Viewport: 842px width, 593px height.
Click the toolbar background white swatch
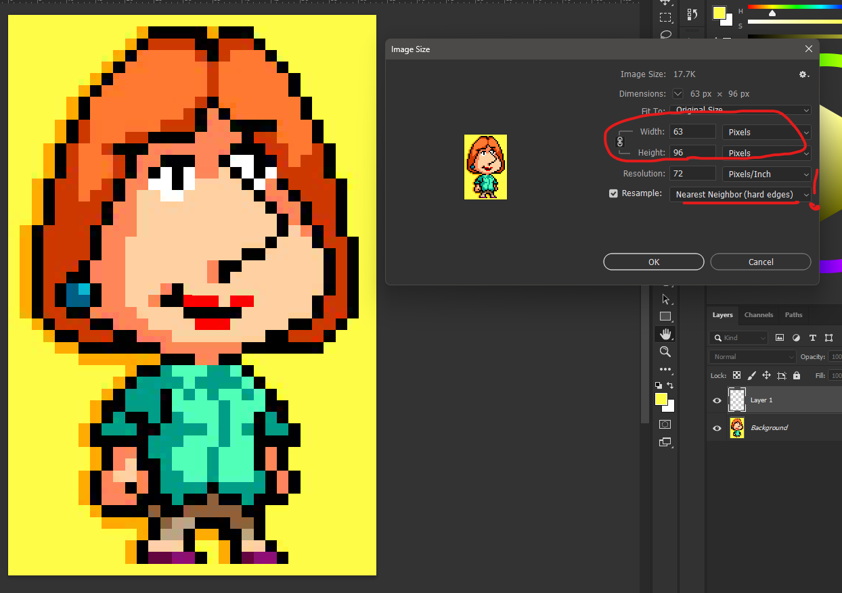point(670,407)
